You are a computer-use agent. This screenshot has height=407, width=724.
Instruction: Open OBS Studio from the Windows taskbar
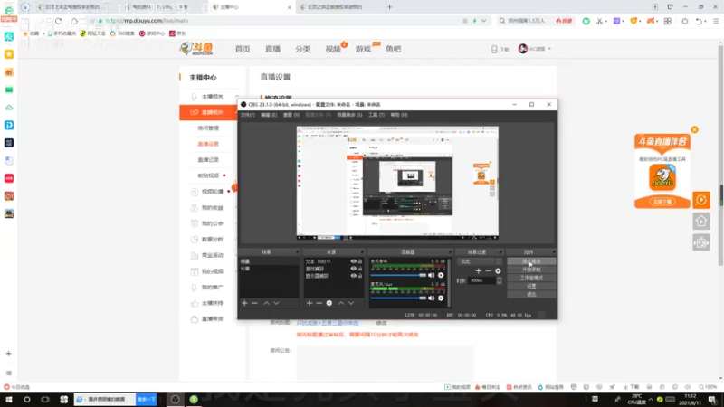175,399
